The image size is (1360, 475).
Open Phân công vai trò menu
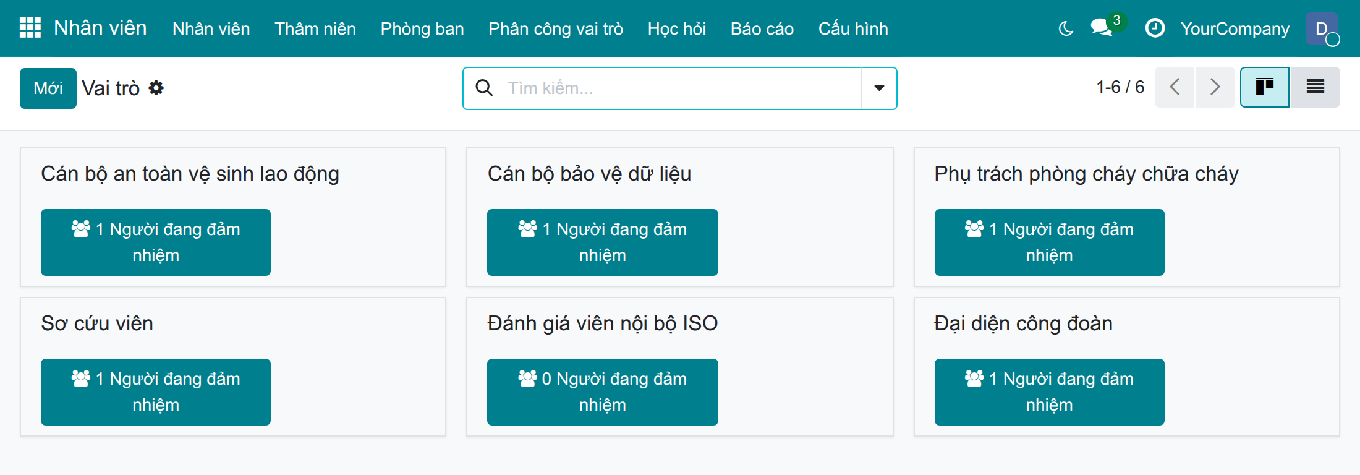pyautogui.click(x=556, y=28)
